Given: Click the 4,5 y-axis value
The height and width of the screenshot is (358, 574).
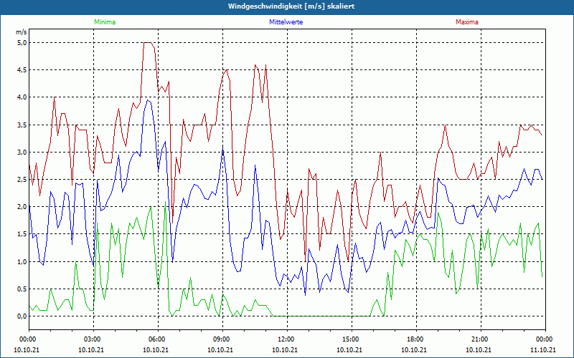Looking at the screenshot, I should point(22,69).
